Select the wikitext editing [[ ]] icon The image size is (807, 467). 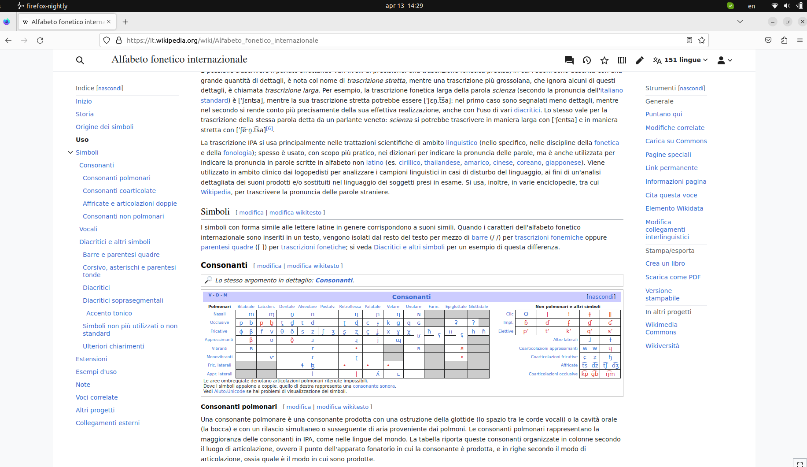[x=622, y=60]
